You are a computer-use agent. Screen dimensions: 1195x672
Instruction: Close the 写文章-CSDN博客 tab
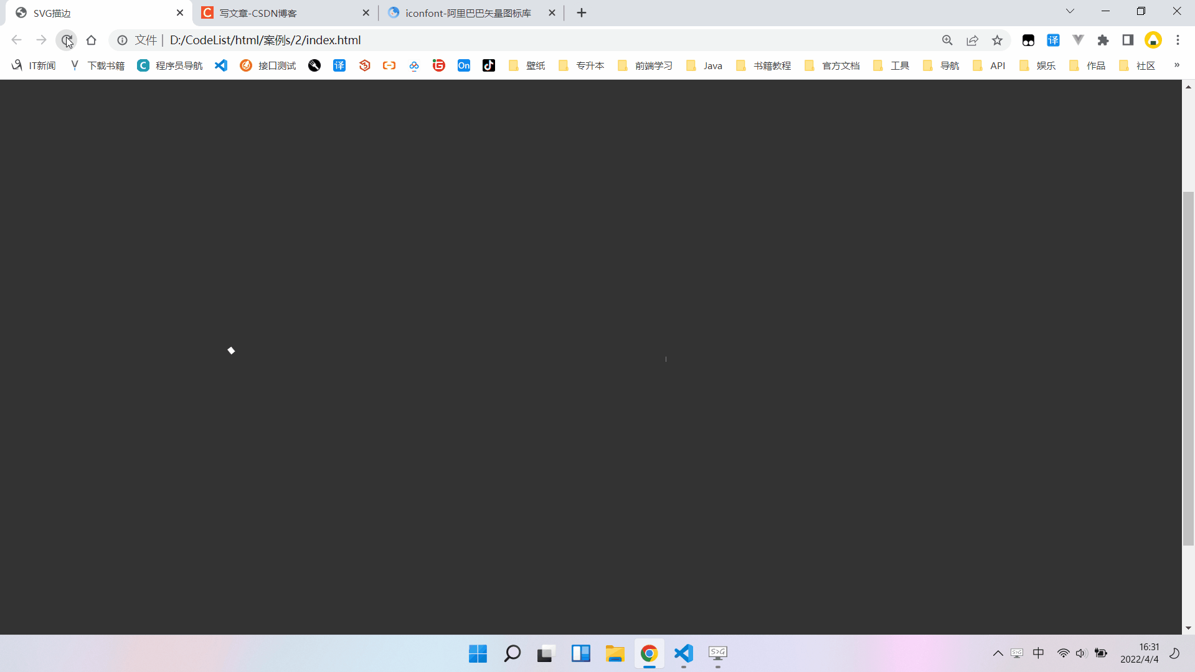[x=366, y=13]
